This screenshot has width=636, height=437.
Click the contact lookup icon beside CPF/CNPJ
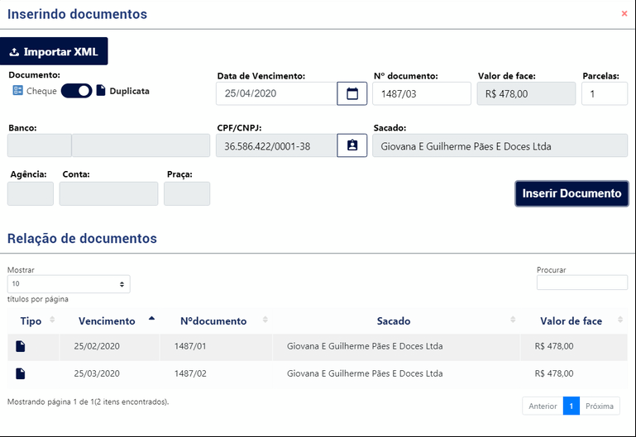[352, 145]
